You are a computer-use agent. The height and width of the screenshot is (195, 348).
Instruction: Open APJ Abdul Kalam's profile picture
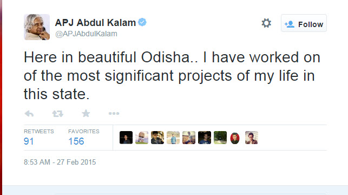[37, 27]
